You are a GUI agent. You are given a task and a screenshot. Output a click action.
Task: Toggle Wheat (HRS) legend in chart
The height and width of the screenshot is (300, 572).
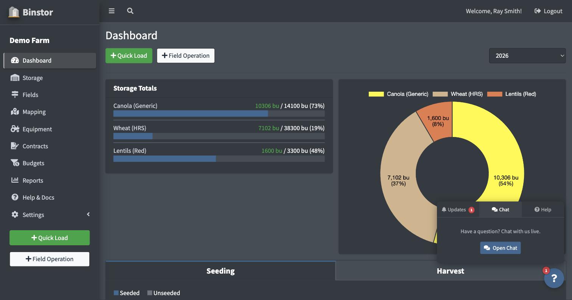pyautogui.click(x=458, y=94)
